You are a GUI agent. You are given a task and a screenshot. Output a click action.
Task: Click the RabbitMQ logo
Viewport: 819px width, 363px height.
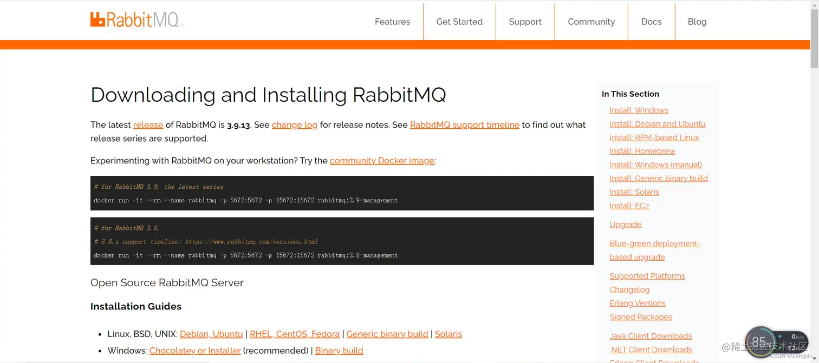pos(137,20)
